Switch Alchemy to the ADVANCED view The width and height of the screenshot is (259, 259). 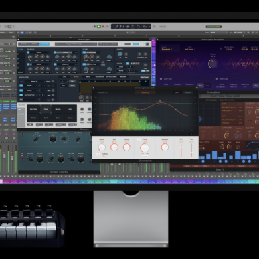click(44, 44)
